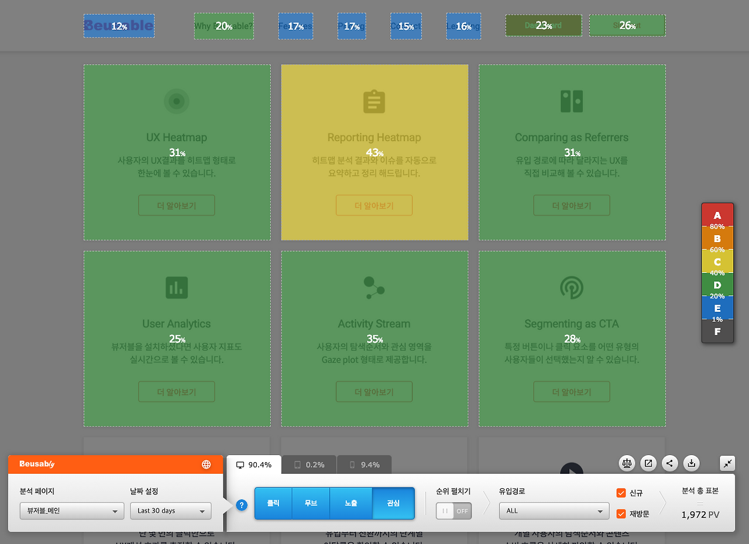Click the Comparing as Referrers card title
This screenshot has height=544, width=749.
[x=572, y=137]
